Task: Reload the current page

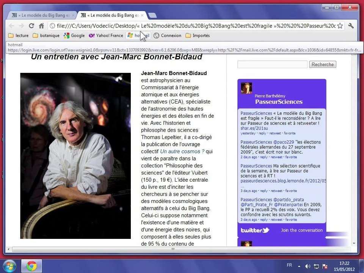Action: [31, 26]
